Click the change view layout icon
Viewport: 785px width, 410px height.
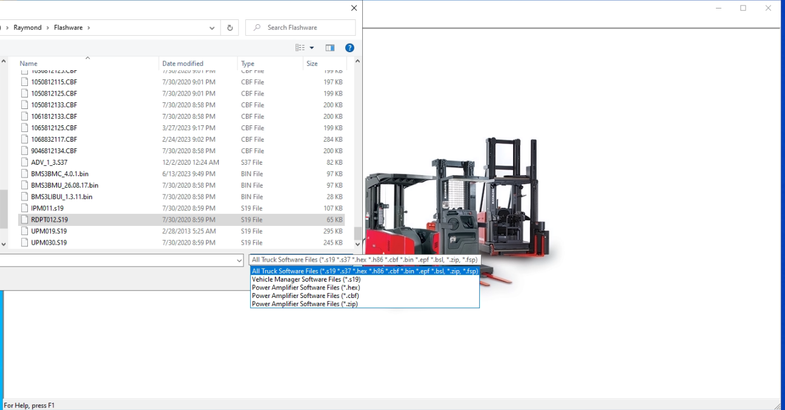click(x=300, y=48)
